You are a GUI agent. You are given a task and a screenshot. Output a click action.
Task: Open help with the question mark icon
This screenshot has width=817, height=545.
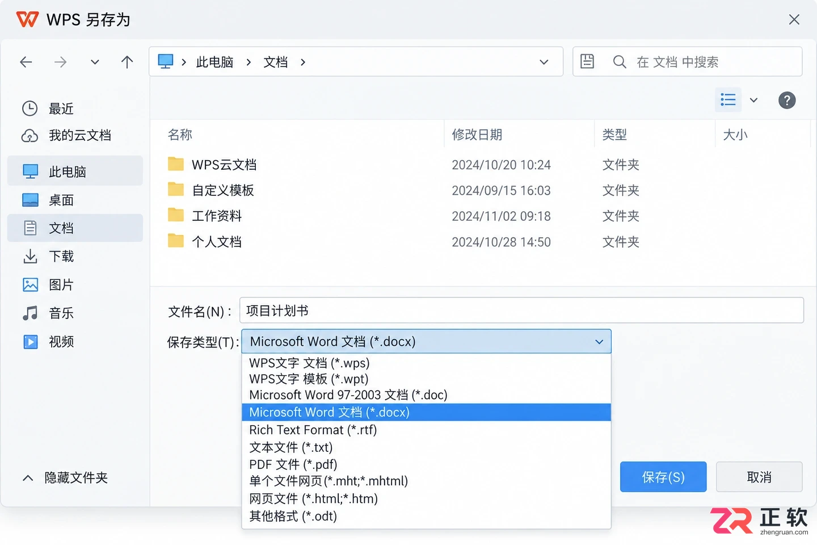point(787,100)
